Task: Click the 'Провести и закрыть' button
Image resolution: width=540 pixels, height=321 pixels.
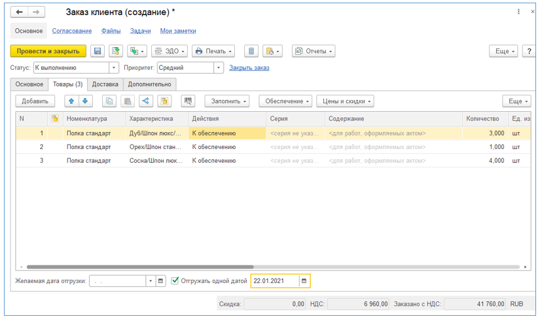Action: tap(48, 51)
